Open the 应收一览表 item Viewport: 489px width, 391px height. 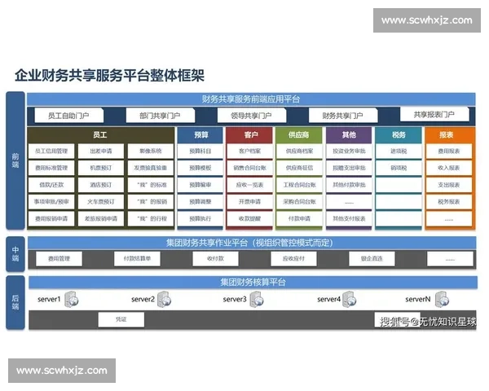pos(249,185)
